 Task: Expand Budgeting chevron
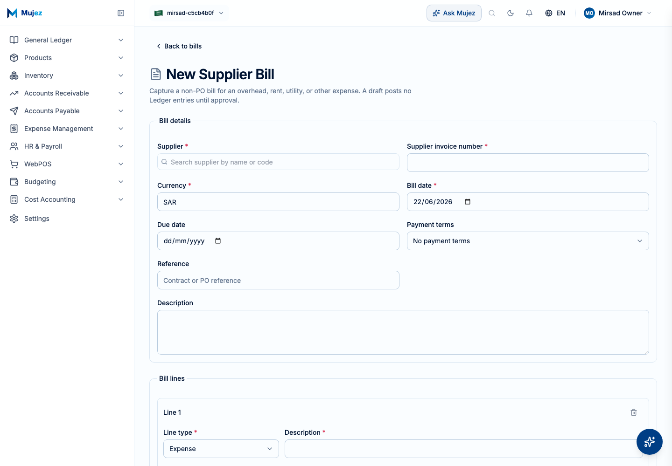121,182
